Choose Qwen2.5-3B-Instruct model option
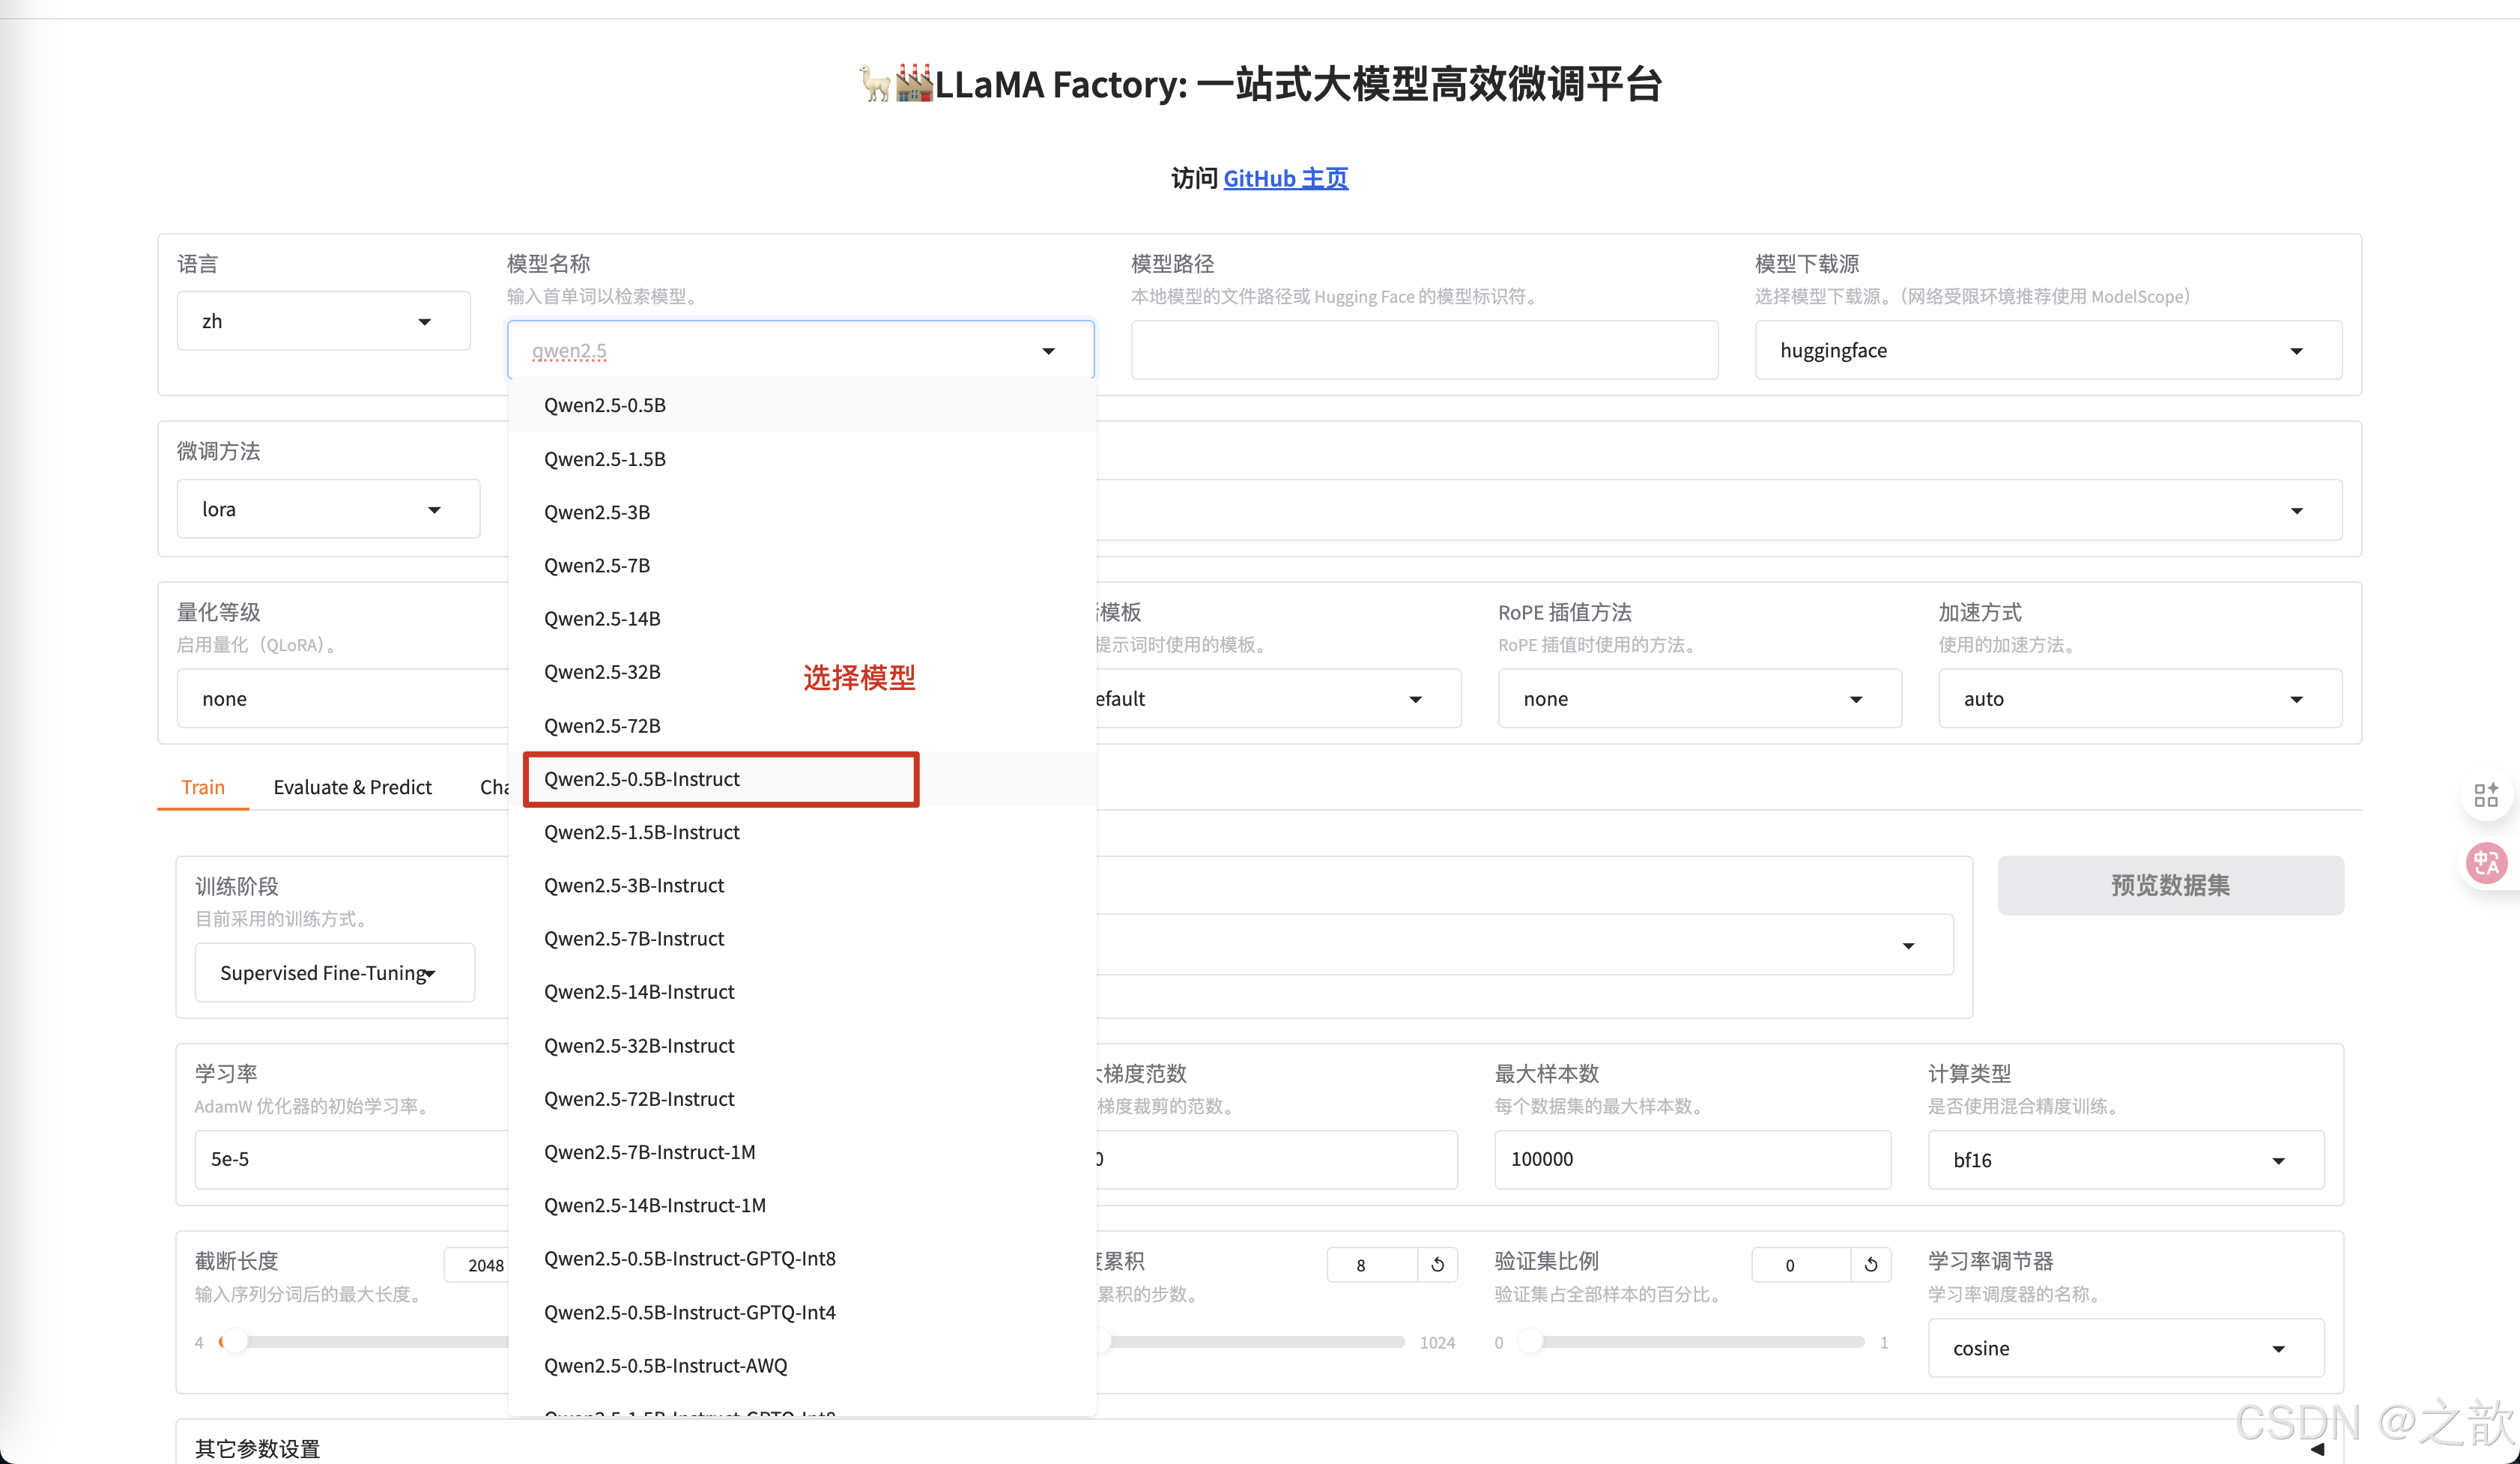This screenshot has height=1464, width=2520. (802, 885)
